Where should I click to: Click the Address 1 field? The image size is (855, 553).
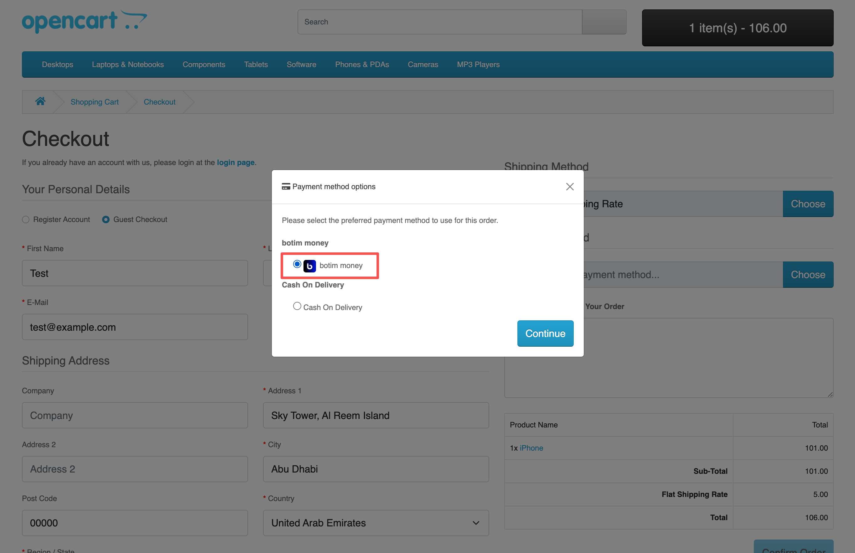click(376, 415)
